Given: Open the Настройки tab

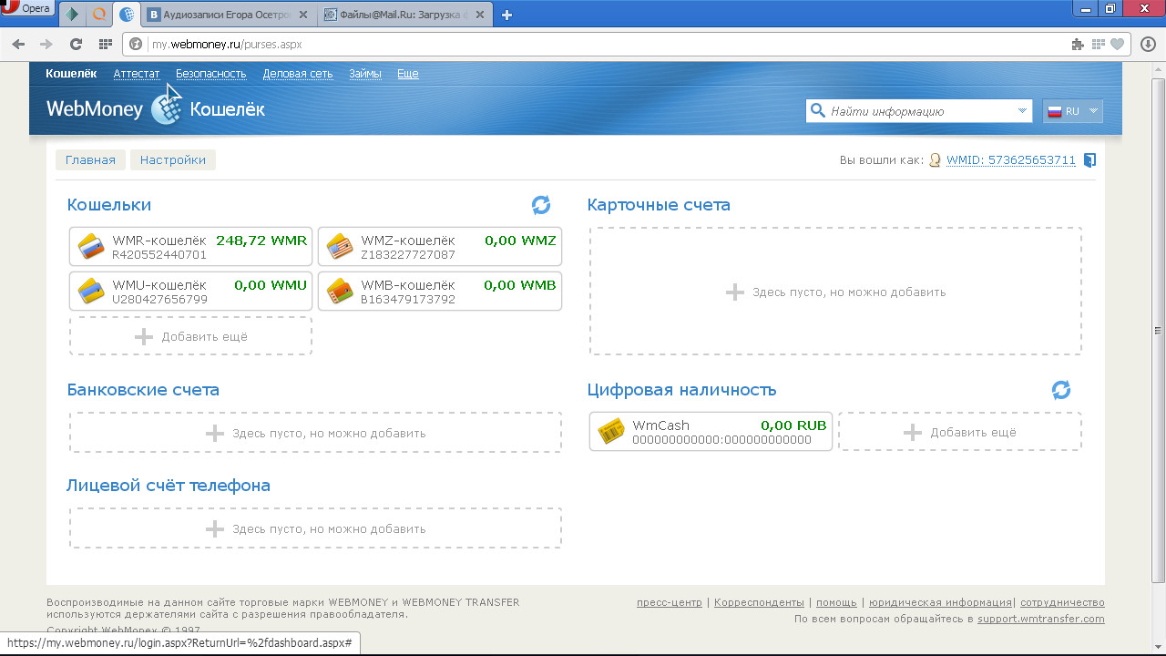Looking at the screenshot, I should [173, 160].
